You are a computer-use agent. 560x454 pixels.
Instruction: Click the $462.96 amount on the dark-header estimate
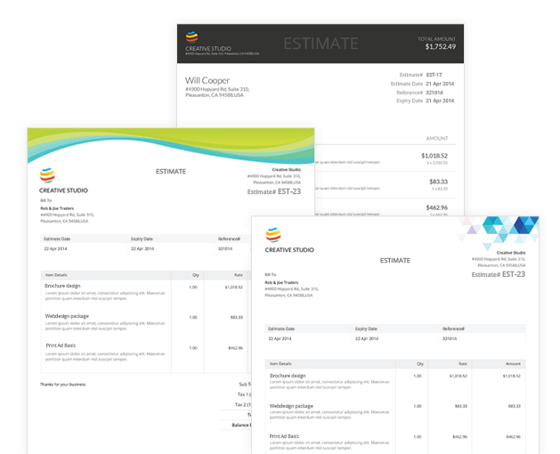click(437, 207)
